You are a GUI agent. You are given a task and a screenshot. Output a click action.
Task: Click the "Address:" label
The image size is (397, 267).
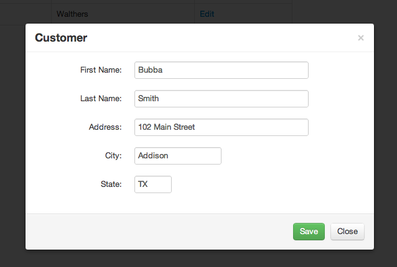(x=105, y=127)
